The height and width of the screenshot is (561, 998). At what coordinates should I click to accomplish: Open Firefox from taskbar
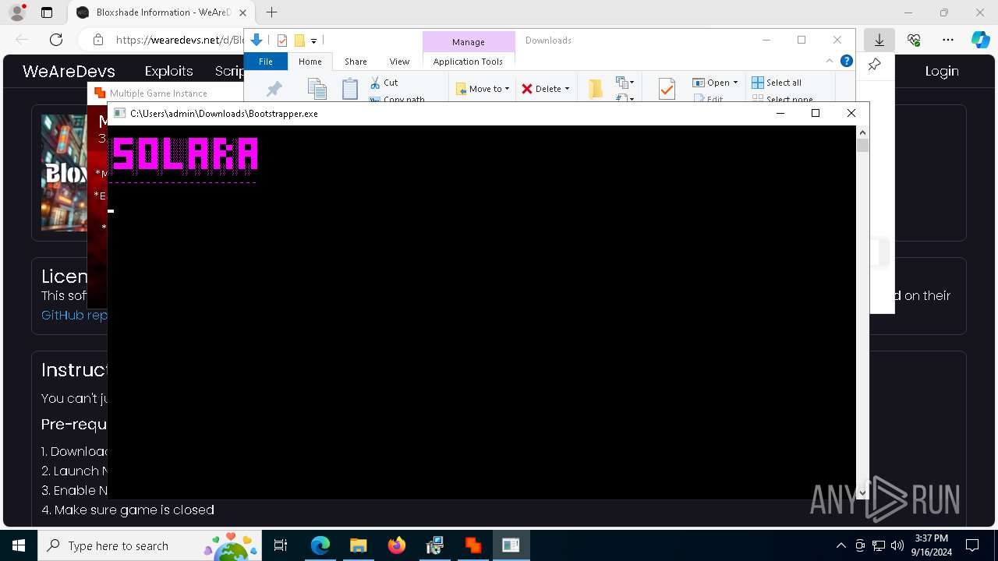pyautogui.click(x=396, y=545)
